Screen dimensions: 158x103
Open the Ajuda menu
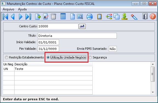(22, 9)
